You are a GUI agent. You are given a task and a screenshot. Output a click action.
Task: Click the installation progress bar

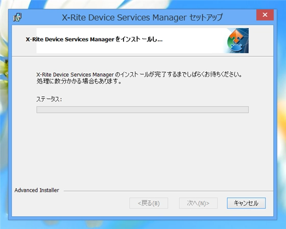(x=142, y=110)
